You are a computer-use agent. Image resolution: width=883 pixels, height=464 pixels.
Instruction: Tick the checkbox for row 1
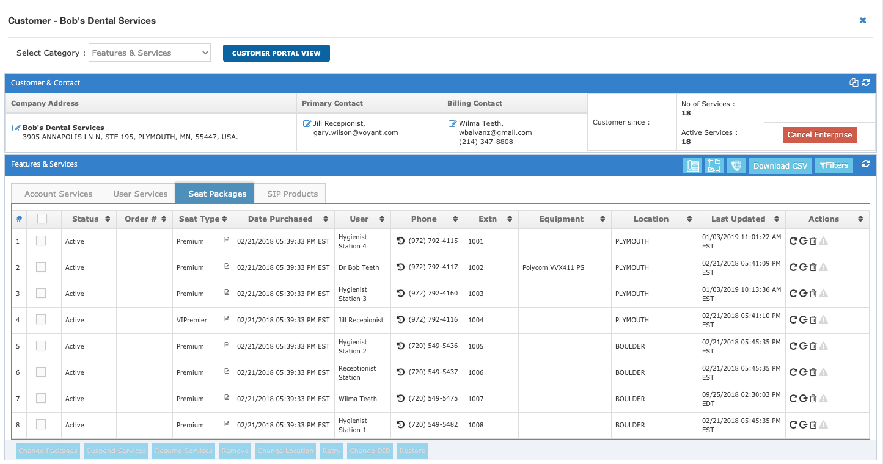tap(41, 241)
